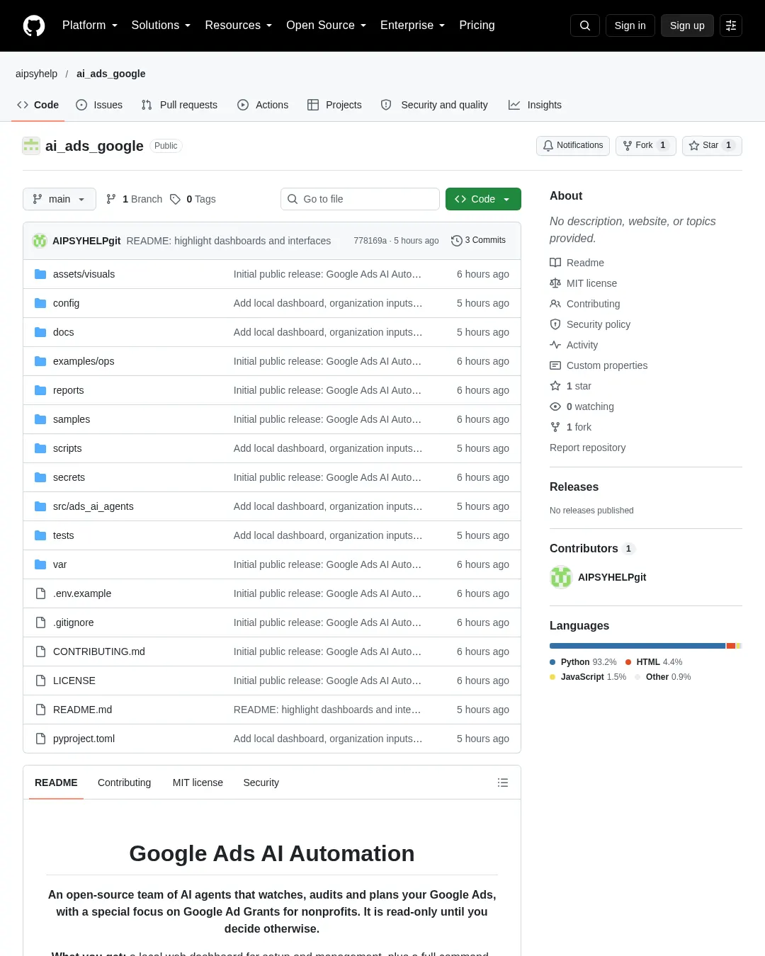Click the pyproject.toml file icon
Viewport: 765px width, 956px height.
pos(40,739)
